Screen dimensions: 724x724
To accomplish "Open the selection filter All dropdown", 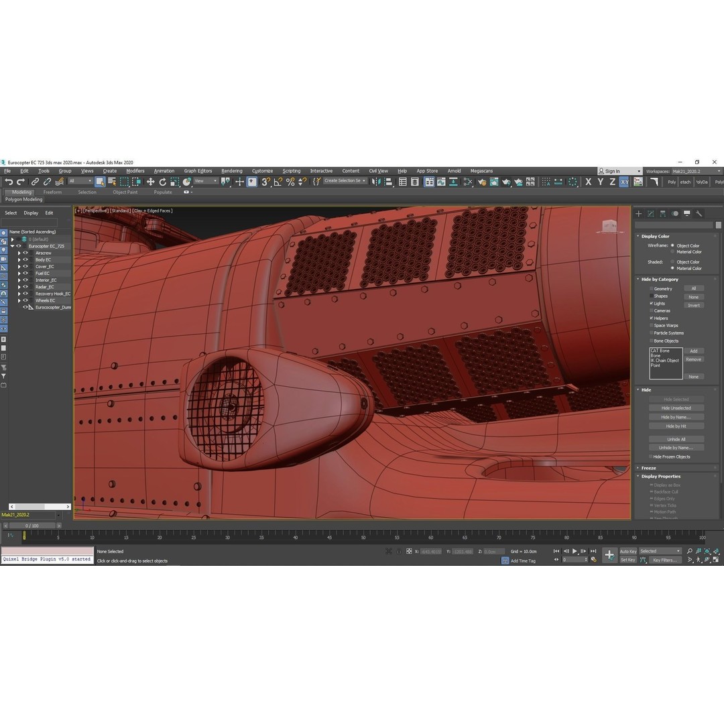I will [80, 181].
